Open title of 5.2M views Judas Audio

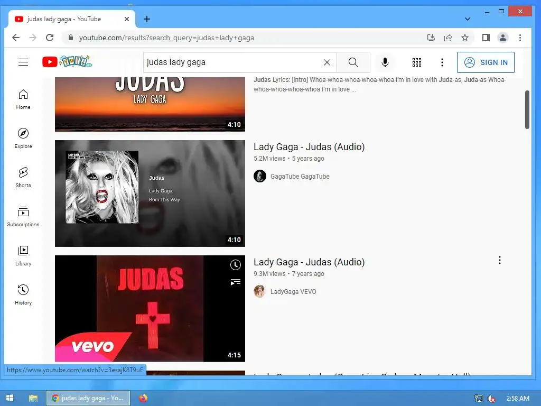pyautogui.click(x=309, y=147)
